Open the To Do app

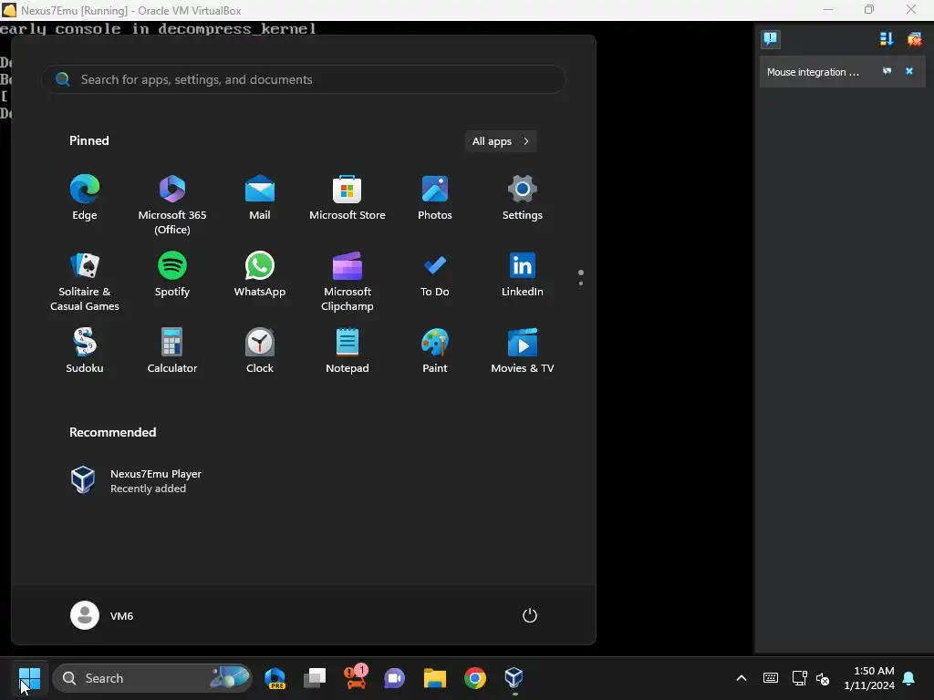[x=435, y=275]
